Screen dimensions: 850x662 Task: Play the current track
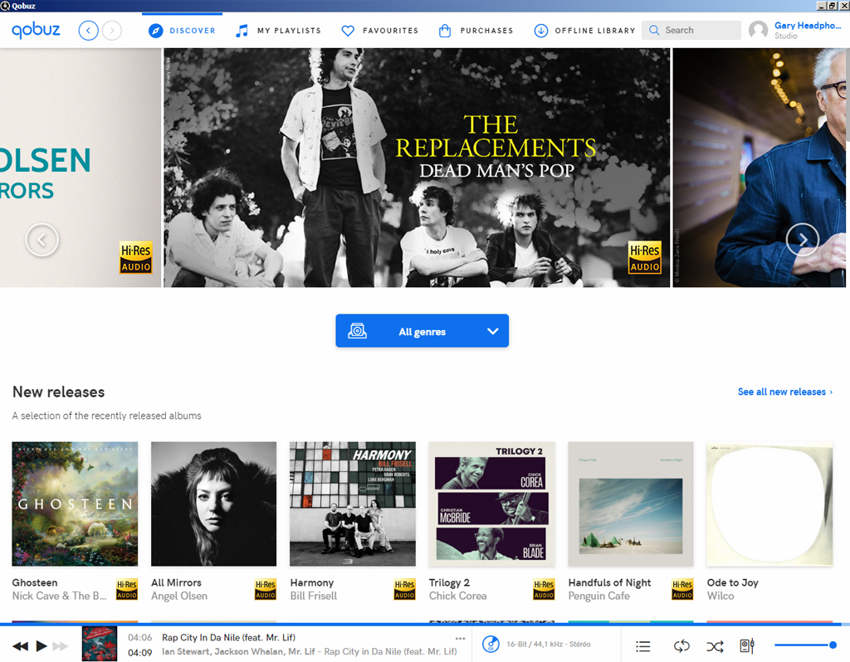(42, 645)
